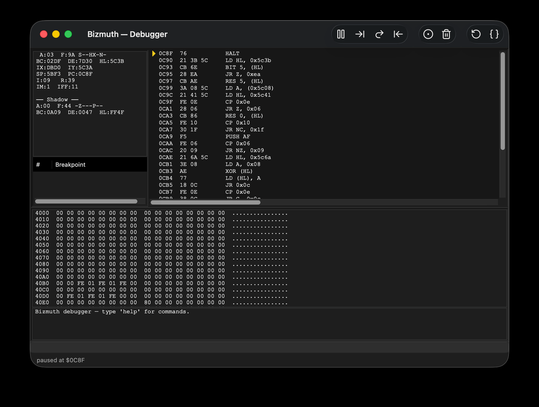
Task: Click the breakpoint list horizontal scrollbar
Action: tap(86, 201)
